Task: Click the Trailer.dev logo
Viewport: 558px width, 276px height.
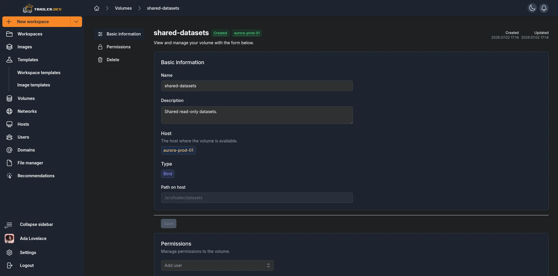Action: point(42,8)
